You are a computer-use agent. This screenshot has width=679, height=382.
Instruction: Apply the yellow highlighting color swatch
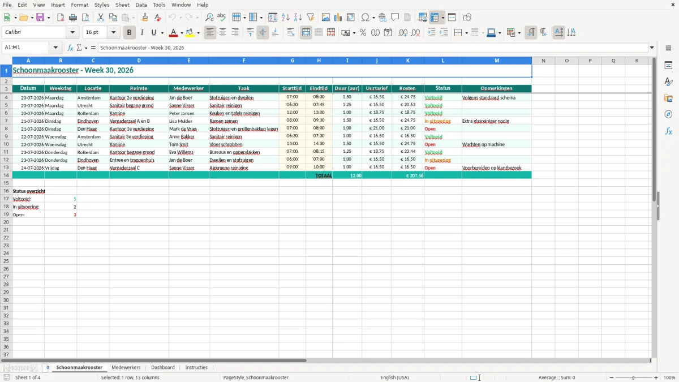190,33
